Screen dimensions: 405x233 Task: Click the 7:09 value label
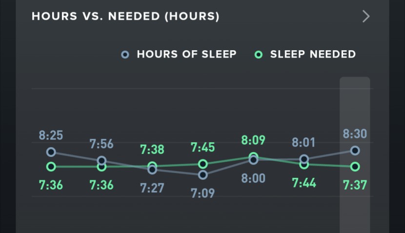pos(203,194)
